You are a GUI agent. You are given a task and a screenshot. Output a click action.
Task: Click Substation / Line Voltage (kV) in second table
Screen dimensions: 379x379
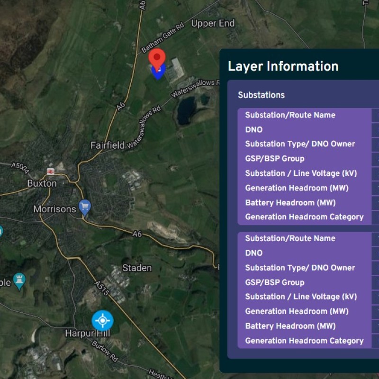tap(301, 297)
